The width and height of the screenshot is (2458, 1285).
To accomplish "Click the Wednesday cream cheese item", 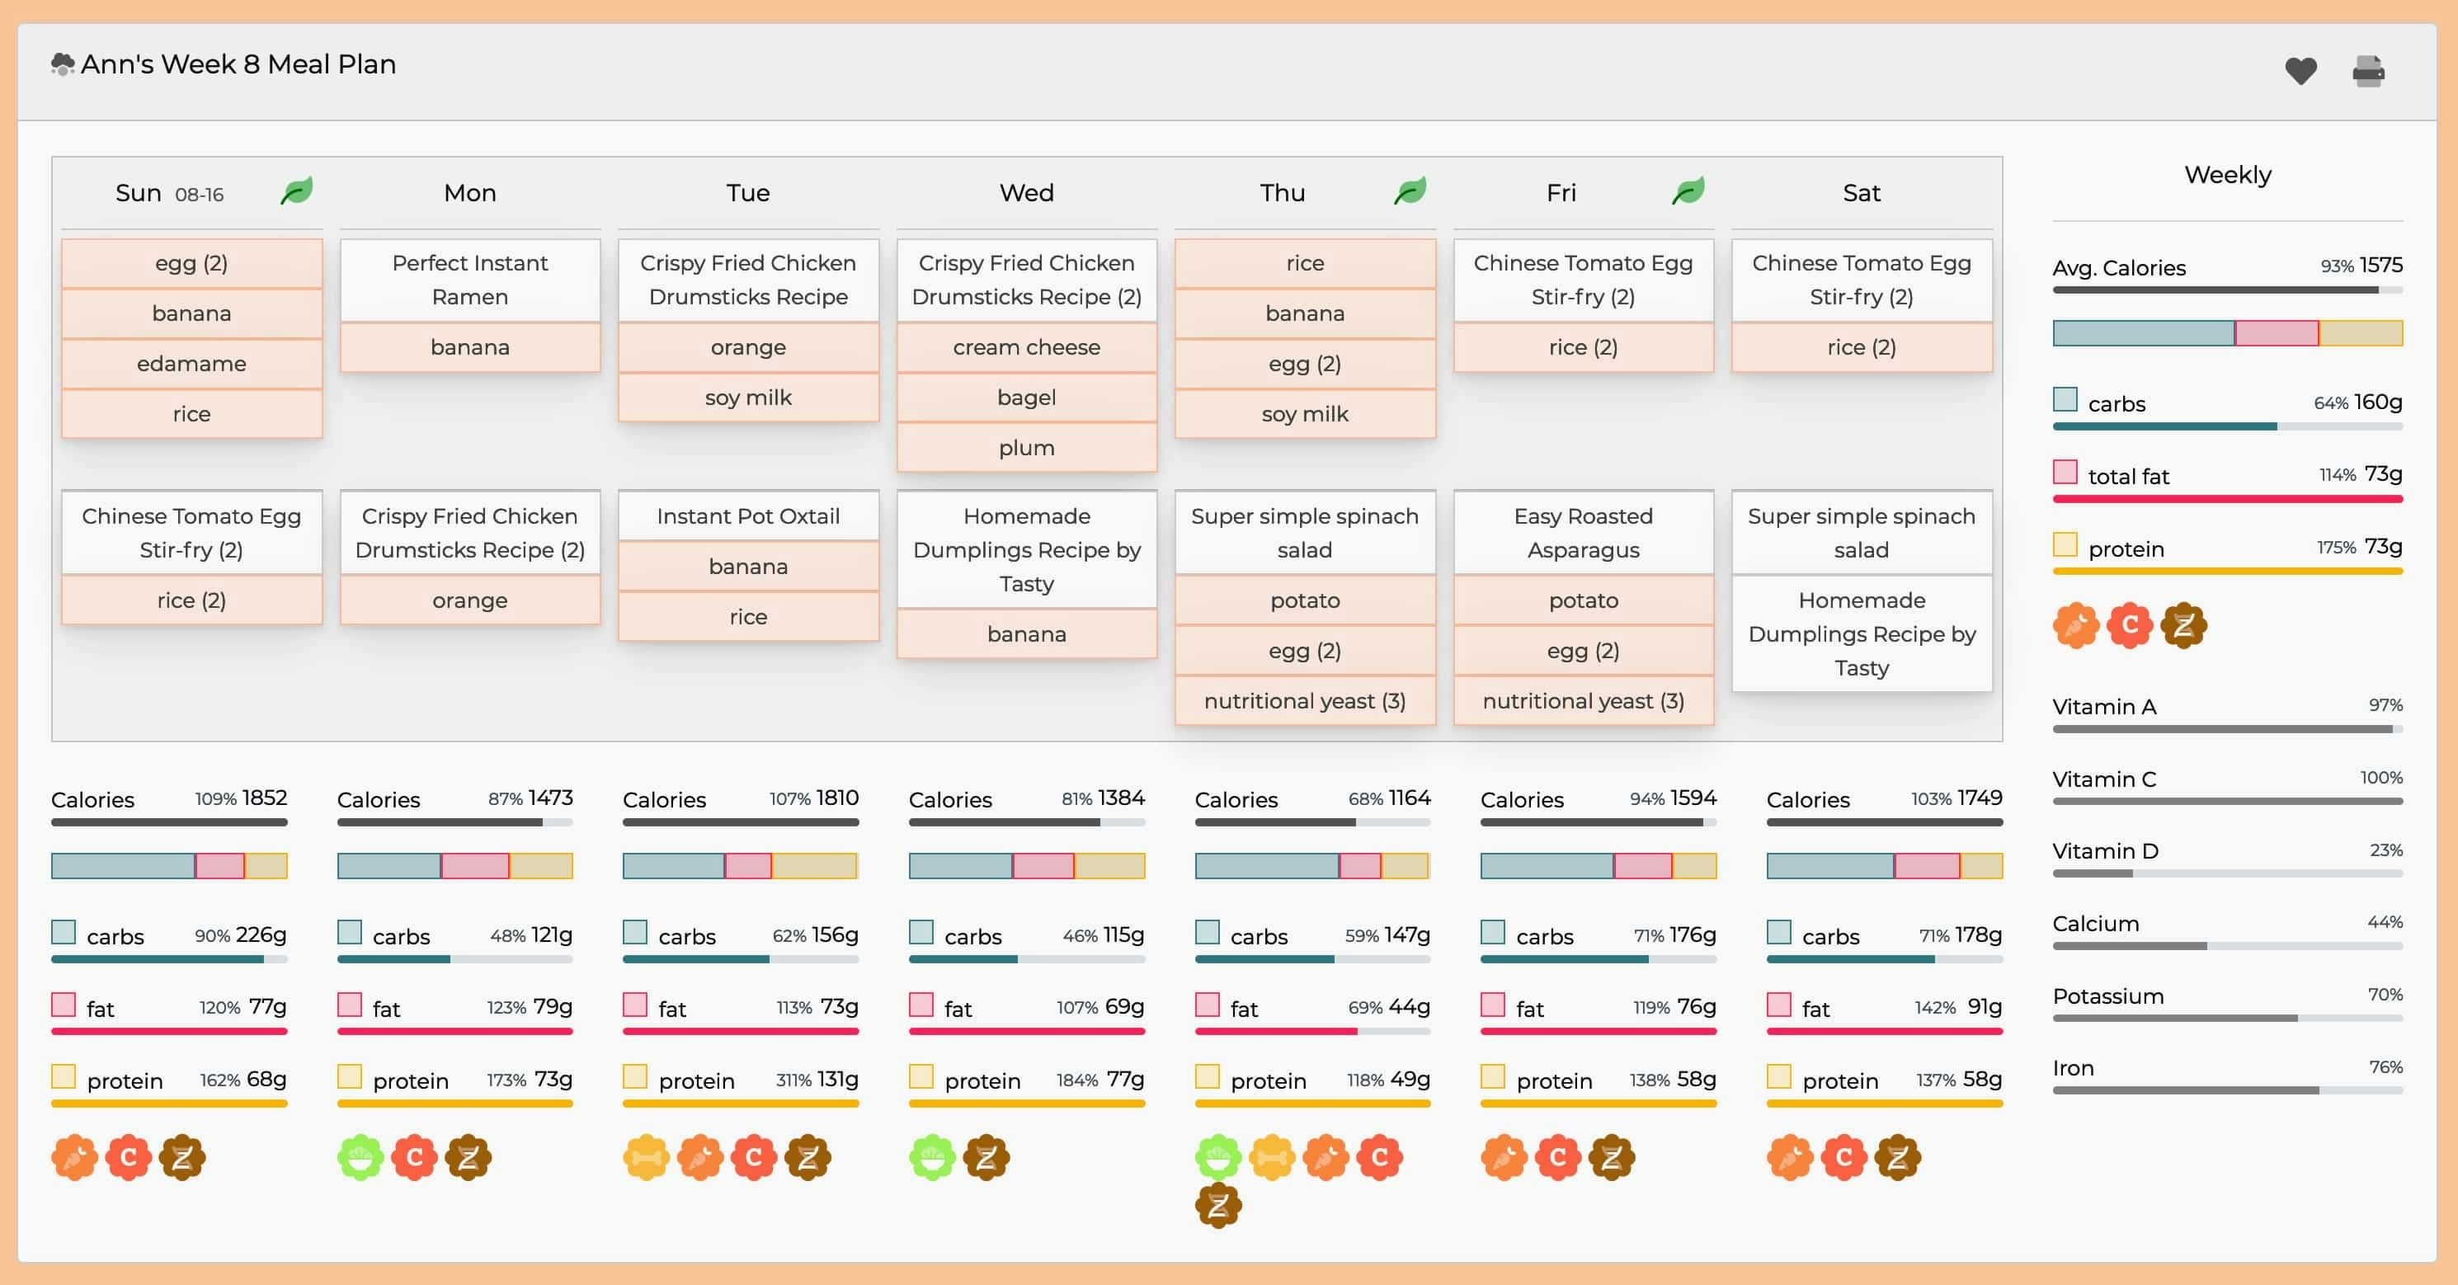I will (1026, 347).
